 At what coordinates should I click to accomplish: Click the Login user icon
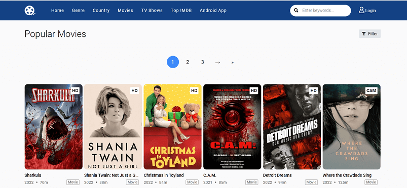[x=361, y=10]
